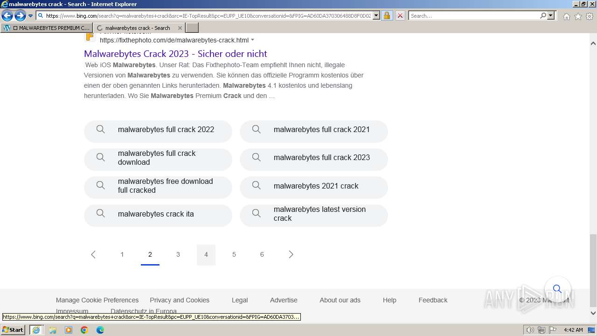The image size is (597, 336).
Task: Open the recent pages dropdown arrow
Action: (x=30, y=16)
